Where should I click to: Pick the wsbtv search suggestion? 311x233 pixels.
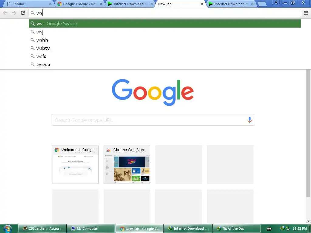pos(165,48)
